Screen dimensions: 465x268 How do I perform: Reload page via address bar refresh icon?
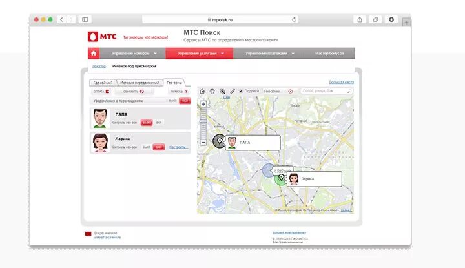pos(294,19)
